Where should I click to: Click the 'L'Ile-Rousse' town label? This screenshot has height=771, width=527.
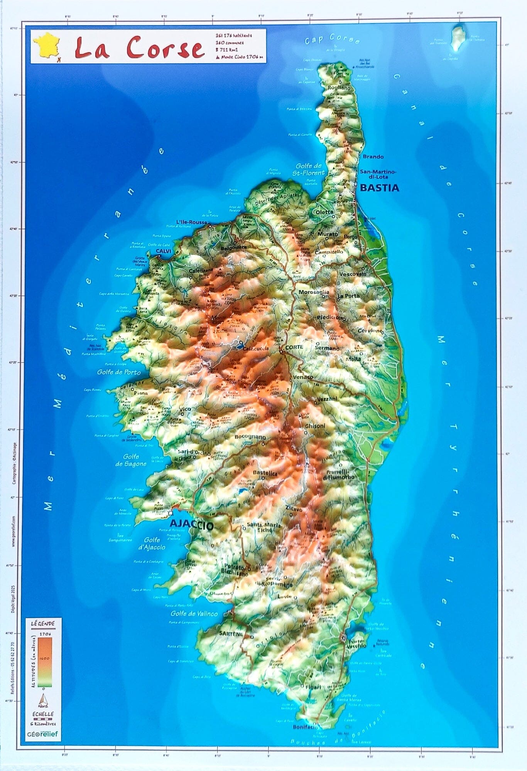tap(191, 222)
